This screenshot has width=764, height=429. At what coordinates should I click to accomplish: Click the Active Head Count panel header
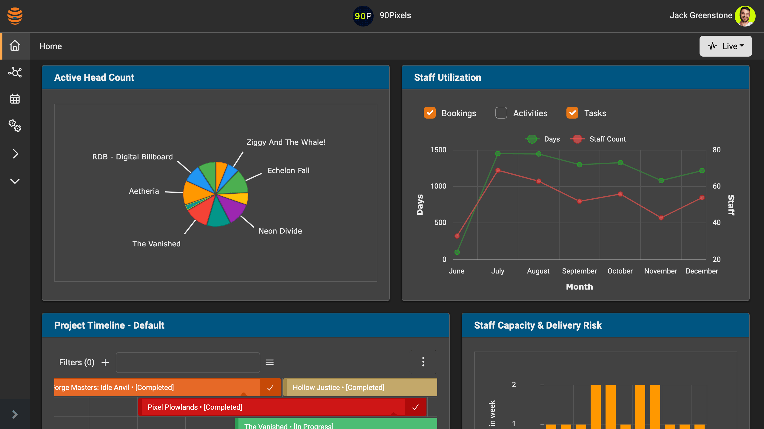215,77
